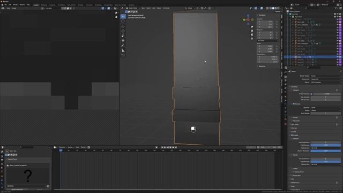Switch to the Modeling workspace tab
Screen dimensions: 343x193
(44, 5)
